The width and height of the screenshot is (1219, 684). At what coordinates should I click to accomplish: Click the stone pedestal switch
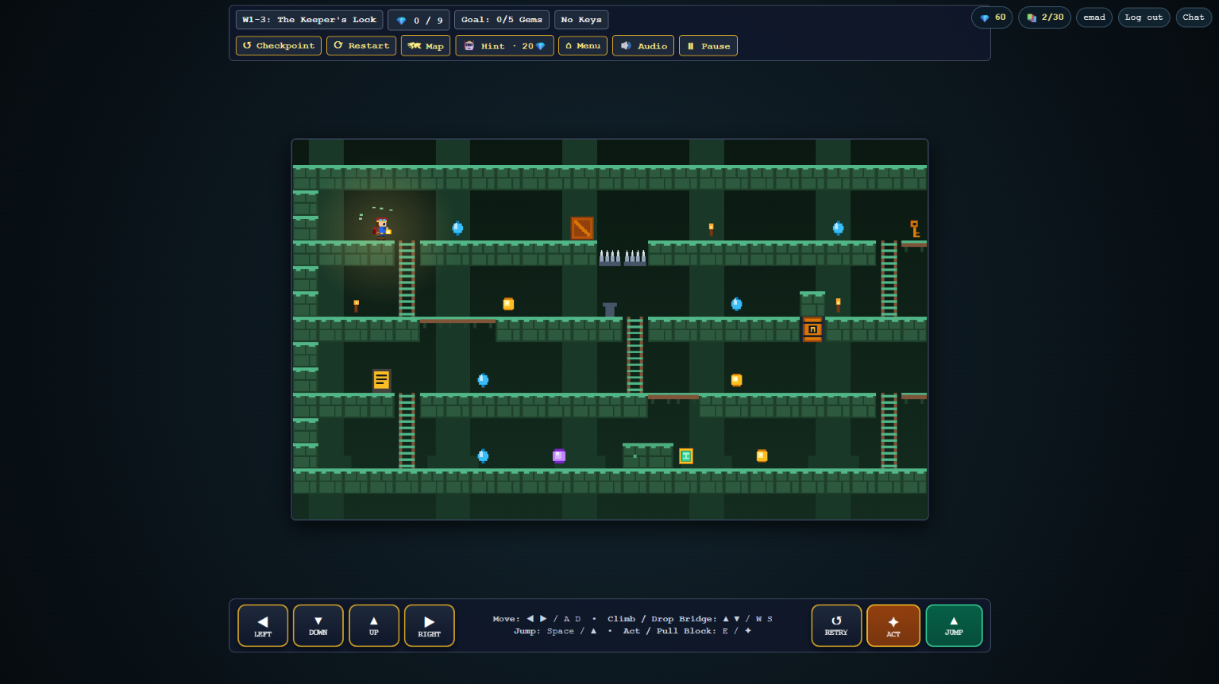coord(610,309)
